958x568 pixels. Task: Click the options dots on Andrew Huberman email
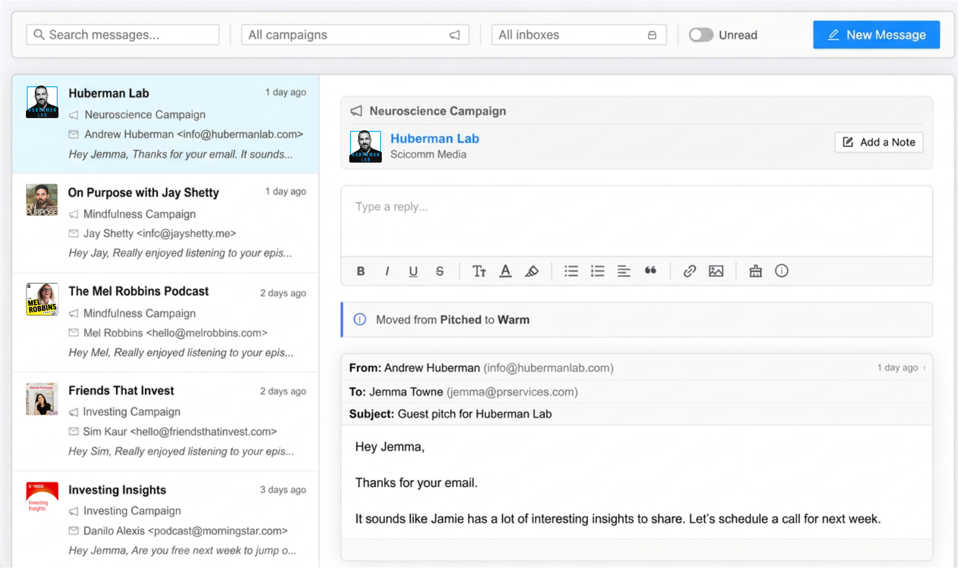pyautogui.click(x=925, y=368)
